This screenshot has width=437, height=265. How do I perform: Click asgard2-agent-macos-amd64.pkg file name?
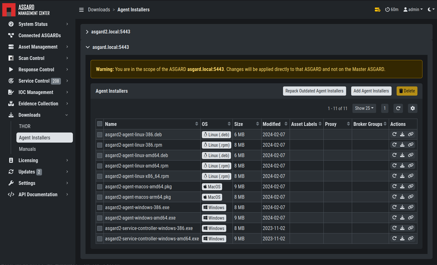[139, 186]
